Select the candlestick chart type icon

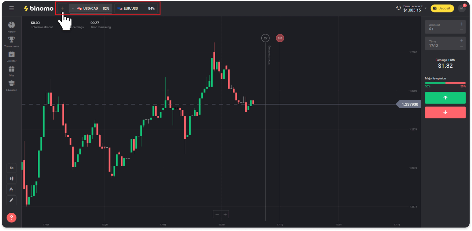click(11, 179)
